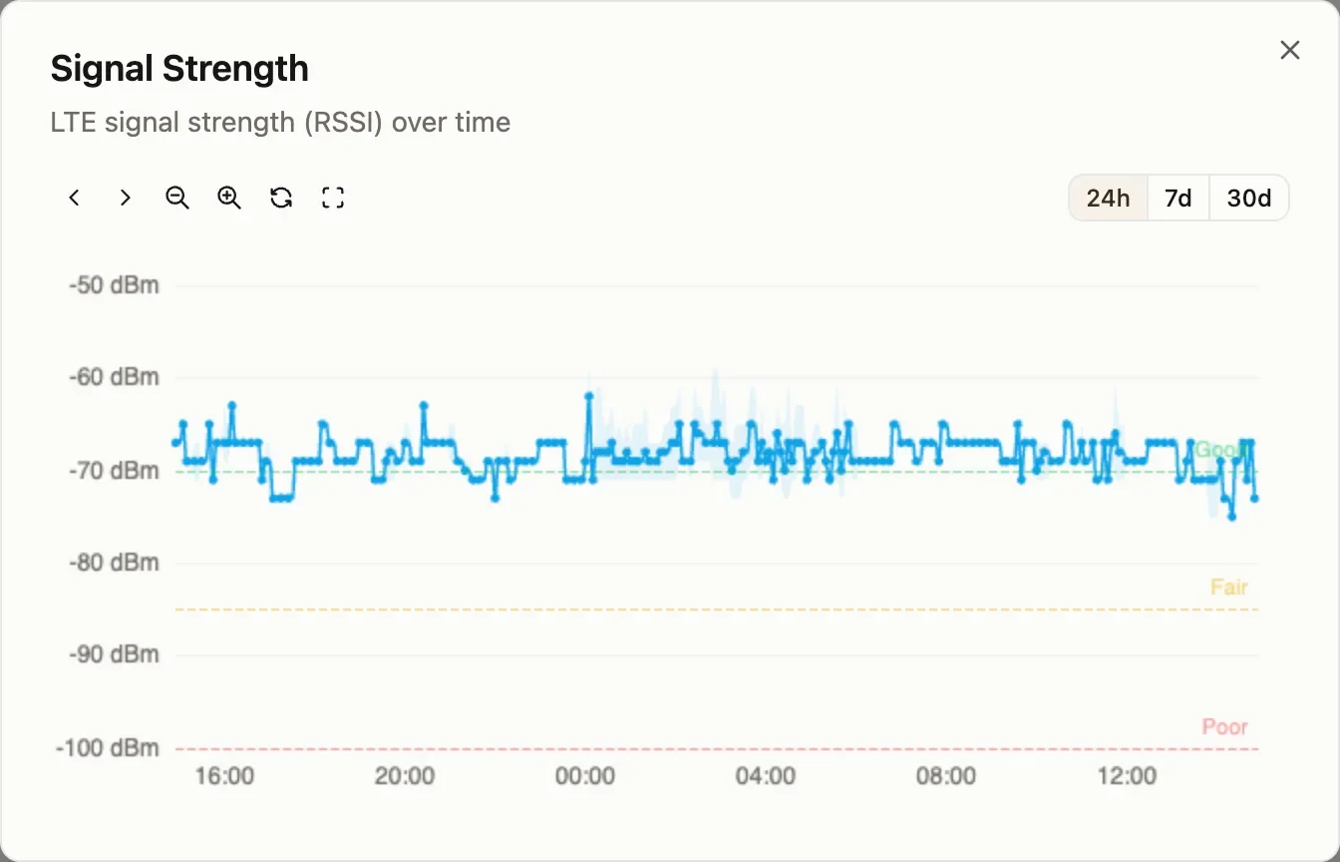Click the 16:00 time axis label

224,775
